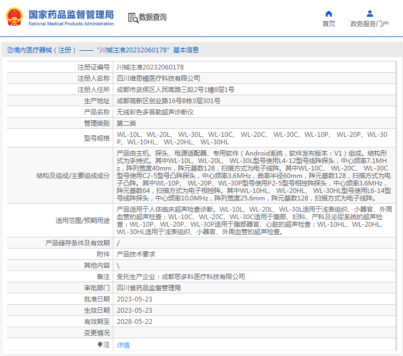Screen dimensions: 403x356
Task: Click the 四川省药品监督管理局 approval department
Action: pos(149,288)
